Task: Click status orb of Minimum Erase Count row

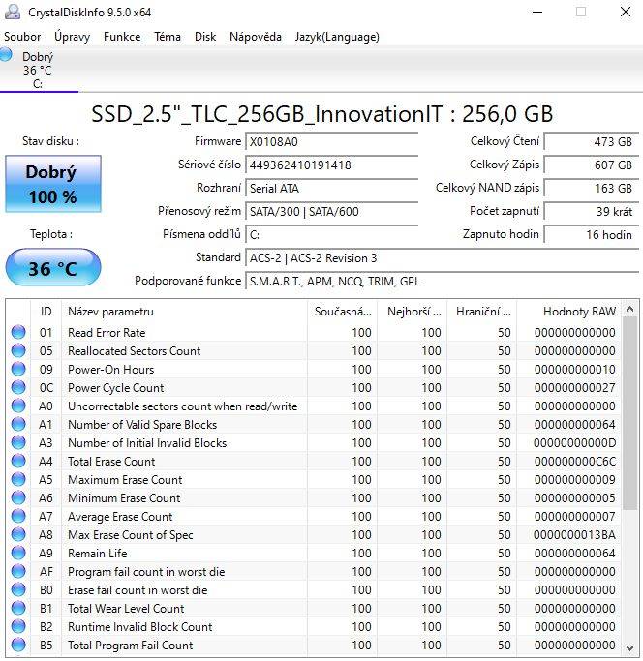Action: click(18, 497)
